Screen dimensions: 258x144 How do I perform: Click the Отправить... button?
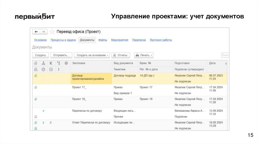(61, 55)
